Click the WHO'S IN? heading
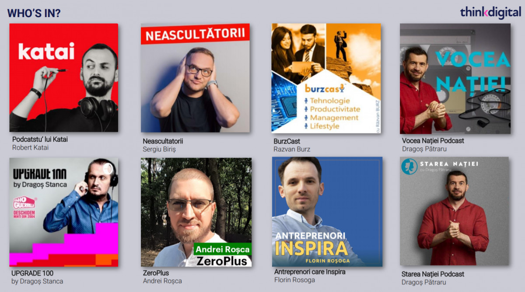Image resolution: width=525 pixels, height=292 pixels. coord(34,13)
